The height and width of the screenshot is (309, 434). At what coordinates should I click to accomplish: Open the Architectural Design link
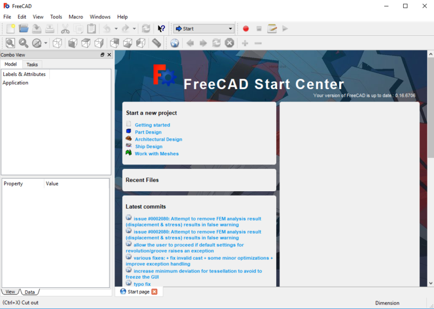pos(158,140)
